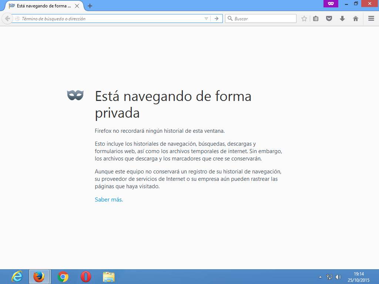
Task: Open Opera browser from taskbar
Action: [85, 277]
